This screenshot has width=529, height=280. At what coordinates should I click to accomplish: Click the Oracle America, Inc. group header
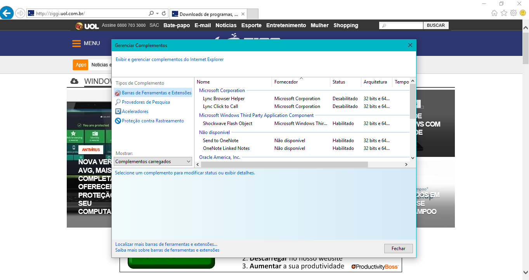click(220, 157)
